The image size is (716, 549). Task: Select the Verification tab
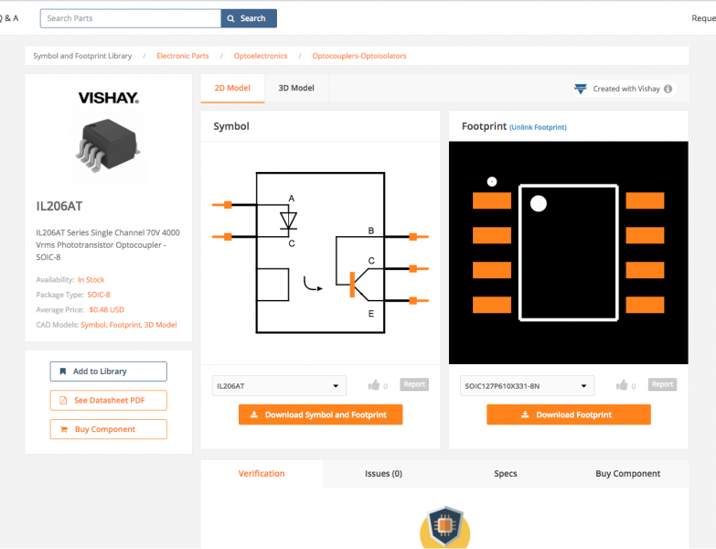point(262,474)
